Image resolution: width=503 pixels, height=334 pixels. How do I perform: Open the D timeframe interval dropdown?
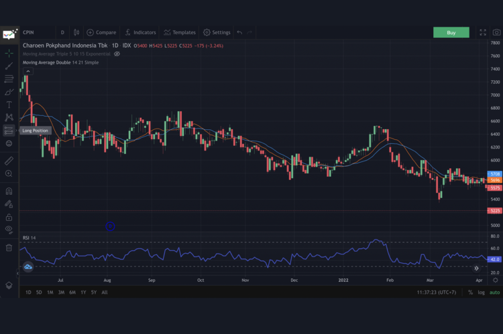pyautogui.click(x=62, y=32)
